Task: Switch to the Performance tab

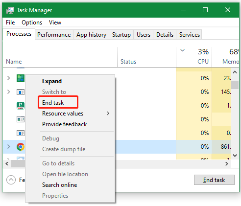Action: tap(54, 35)
